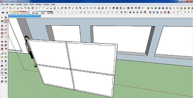Choose the Zoom magnifier tool
Viewport: 193px width, 98px height.
click(2, 70)
